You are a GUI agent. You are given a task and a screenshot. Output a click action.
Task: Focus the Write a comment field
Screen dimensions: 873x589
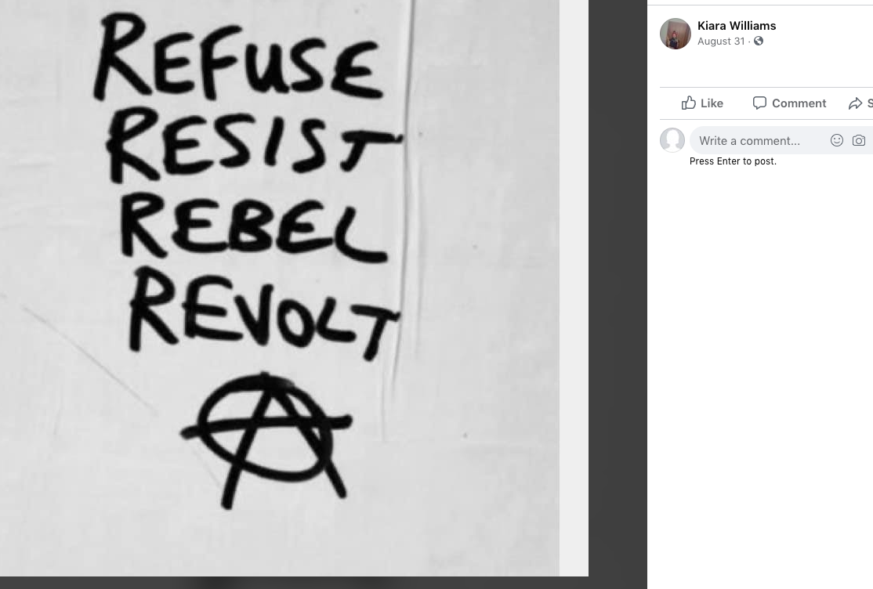pyautogui.click(x=752, y=141)
